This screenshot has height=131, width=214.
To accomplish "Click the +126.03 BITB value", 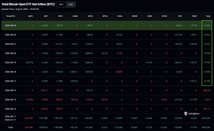I will tap(89, 44).
